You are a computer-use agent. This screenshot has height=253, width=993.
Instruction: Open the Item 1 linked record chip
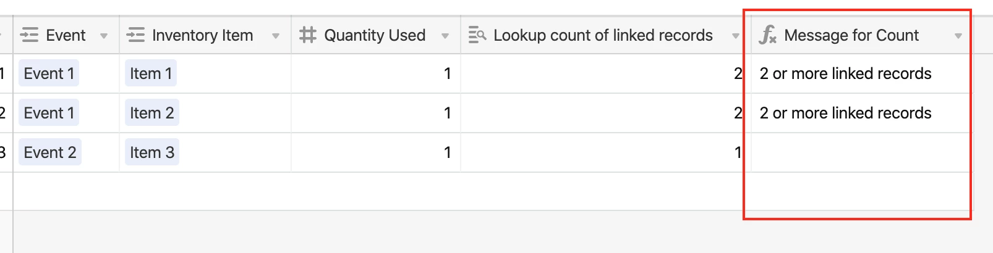point(151,73)
